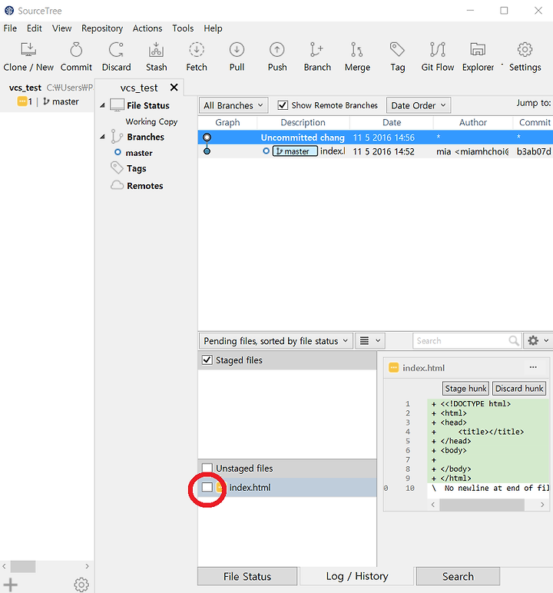Click the Stash toolbar icon

click(x=156, y=50)
